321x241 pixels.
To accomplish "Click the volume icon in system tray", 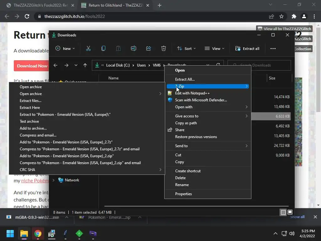I will point(292,233).
